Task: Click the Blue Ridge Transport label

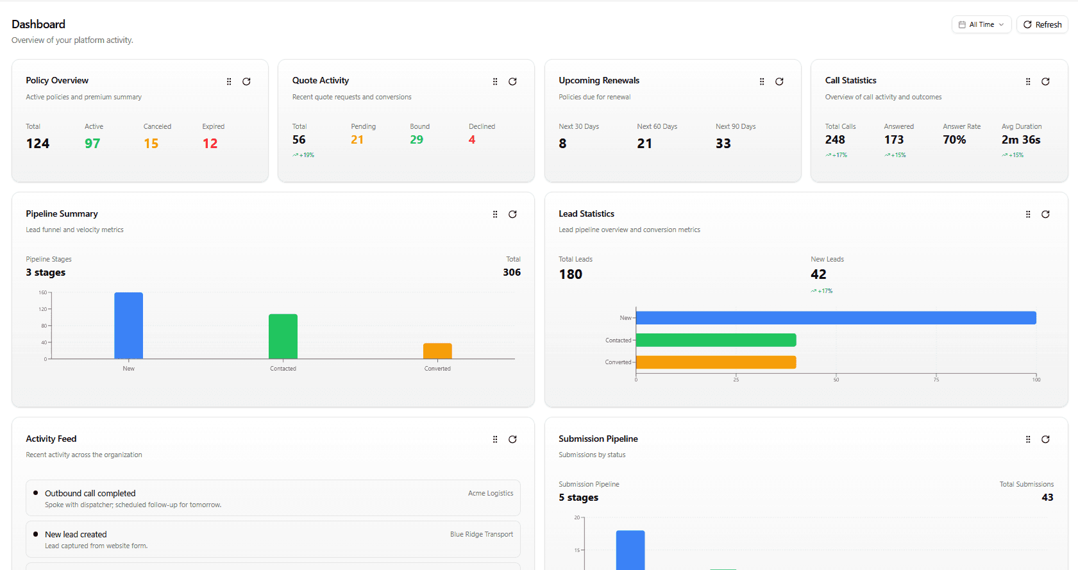Action: tap(481, 534)
